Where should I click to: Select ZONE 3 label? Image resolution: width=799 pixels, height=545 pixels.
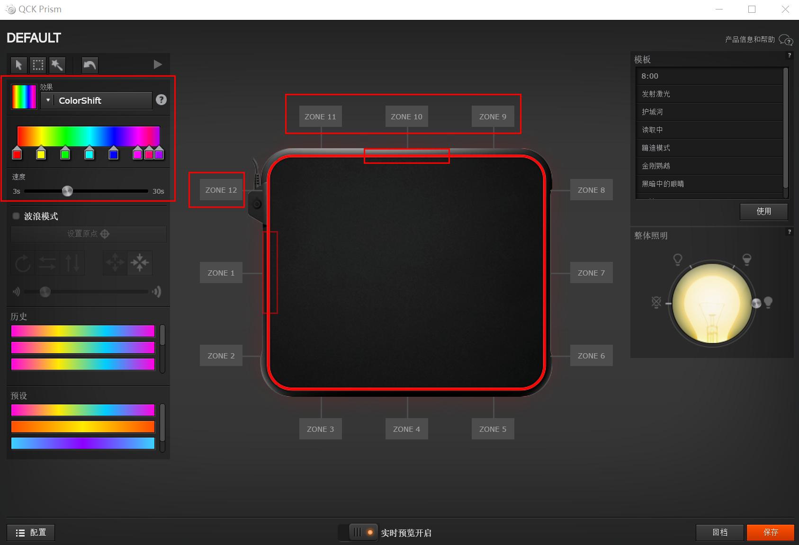coord(321,429)
